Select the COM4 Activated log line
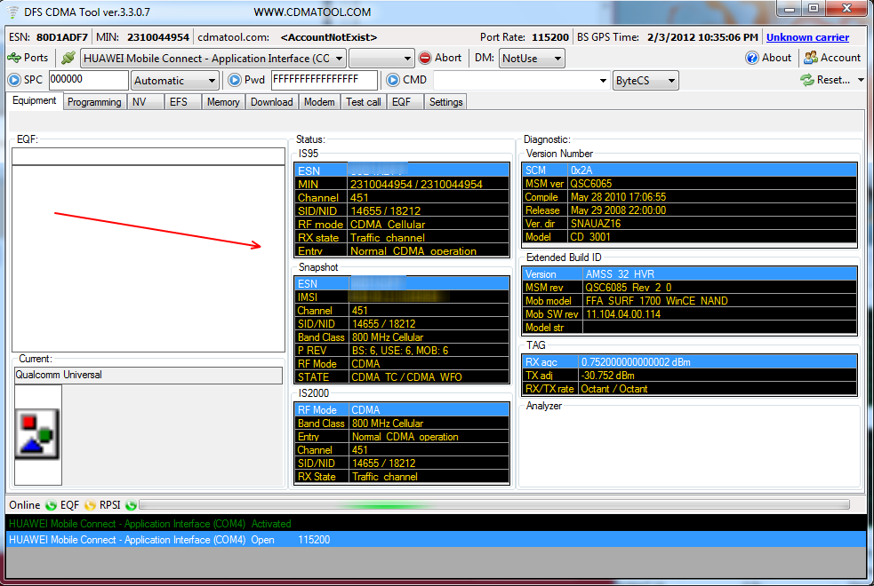 [x=437, y=524]
